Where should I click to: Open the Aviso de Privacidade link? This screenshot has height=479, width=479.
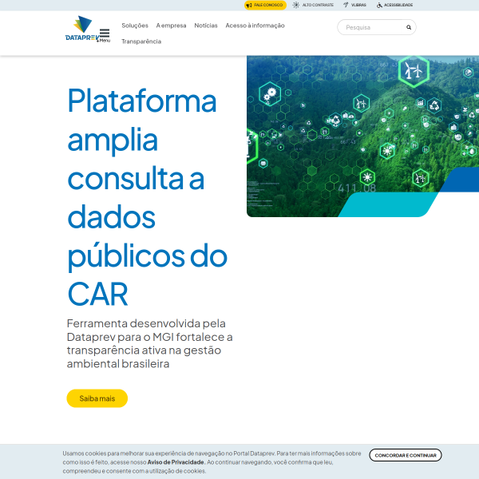pos(176,462)
